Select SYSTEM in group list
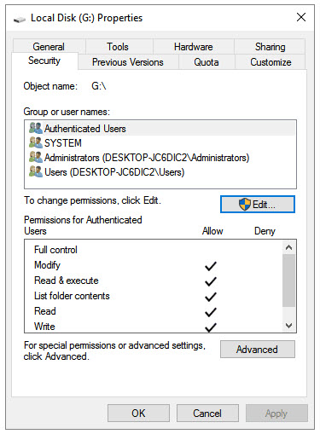Screen dimensions: 320x434 point(160,142)
